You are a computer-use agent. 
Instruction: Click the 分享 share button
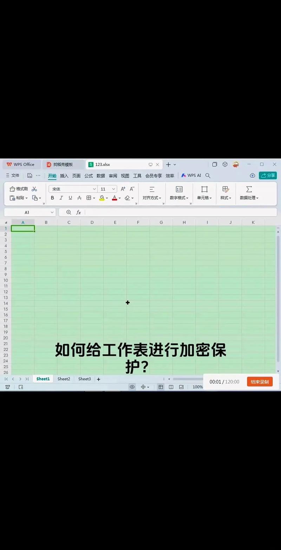pos(268,175)
